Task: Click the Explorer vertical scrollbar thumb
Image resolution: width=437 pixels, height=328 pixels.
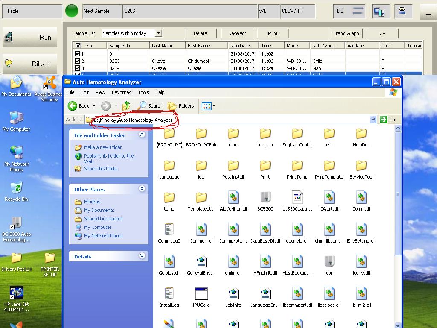Action: (x=398, y=194)
